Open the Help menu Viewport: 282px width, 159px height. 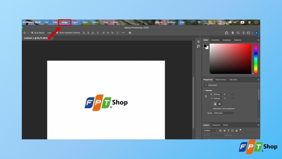[x=182, y=22]
